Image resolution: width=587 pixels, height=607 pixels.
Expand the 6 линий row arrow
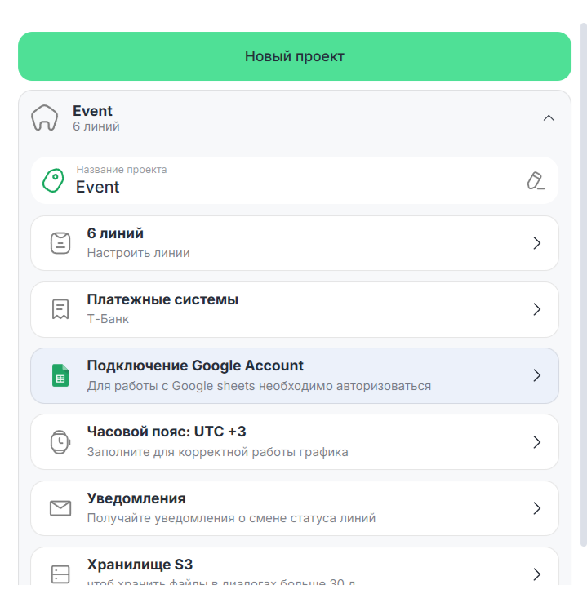(536, 243)
